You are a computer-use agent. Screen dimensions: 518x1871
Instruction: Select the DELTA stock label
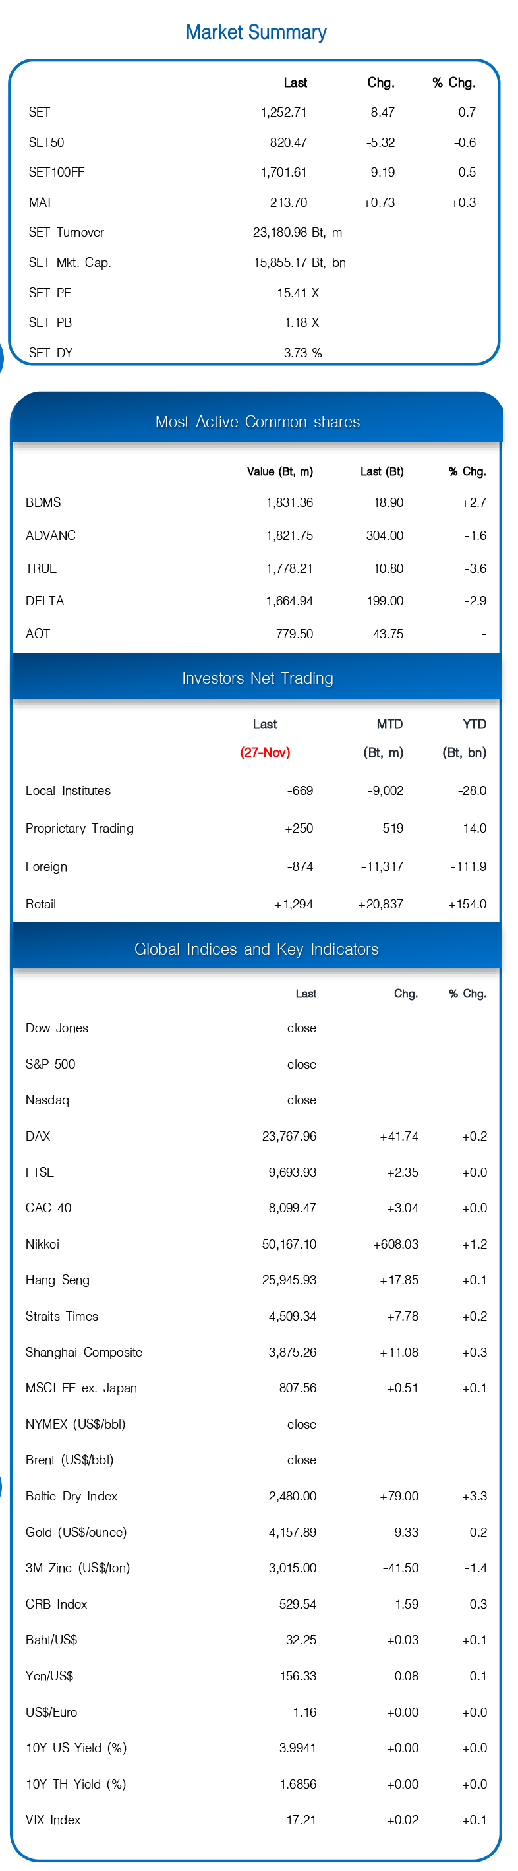pyautogui.click(x=44, y=601)
